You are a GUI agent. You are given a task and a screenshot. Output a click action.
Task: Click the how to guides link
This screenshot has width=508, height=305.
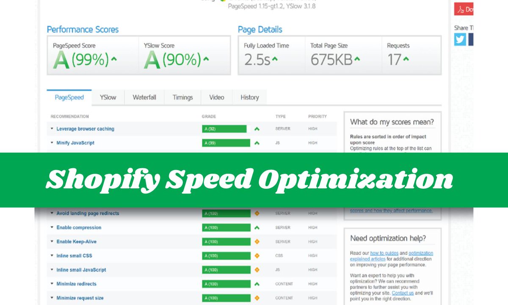click(384, 253)
